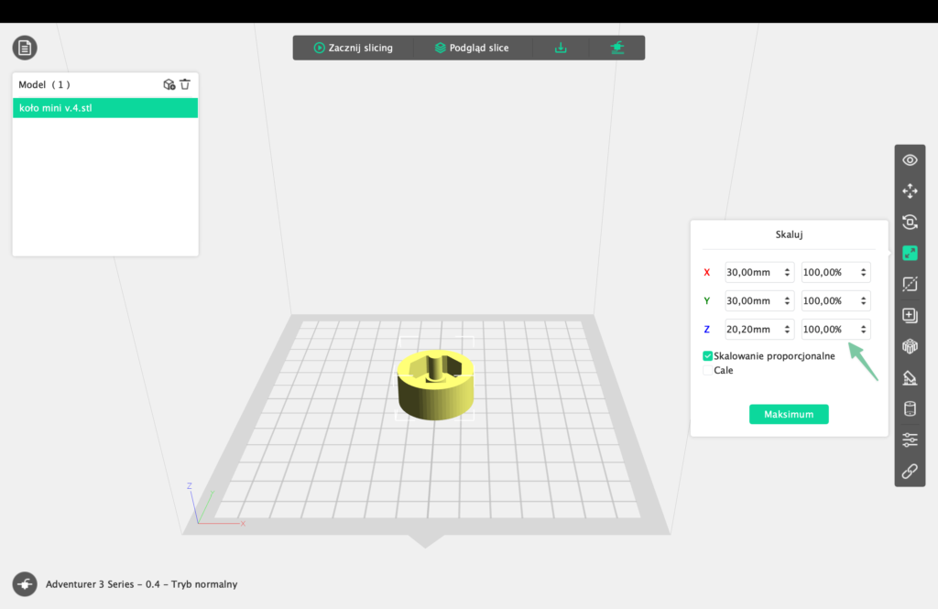The height and width of the screenshot is (609, 938).
Task: Click the stepper arrows of X percent field
Action: tap(863, 272)
